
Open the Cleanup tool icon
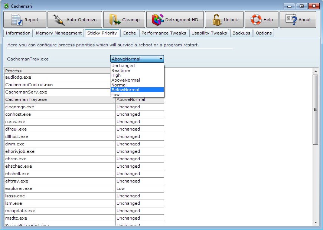tap(115, 20)
